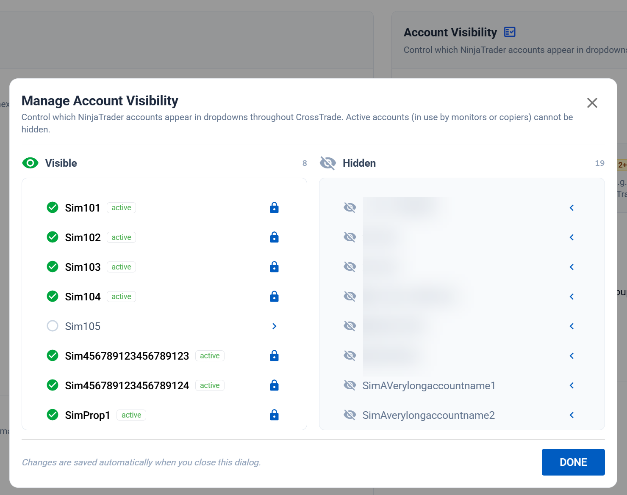Click the eye icon beside the Visible header

(x=30, y=163)
